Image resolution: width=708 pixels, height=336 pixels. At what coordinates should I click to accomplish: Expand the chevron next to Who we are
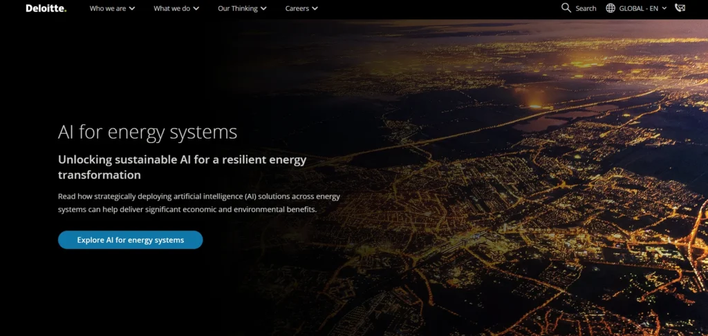pyautogui.click(x=132, y=8)
